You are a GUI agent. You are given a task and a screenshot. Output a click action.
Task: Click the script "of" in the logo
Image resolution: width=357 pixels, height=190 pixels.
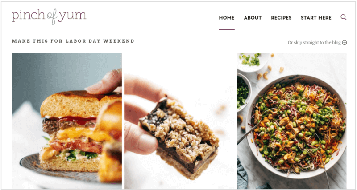pos(52,18)
